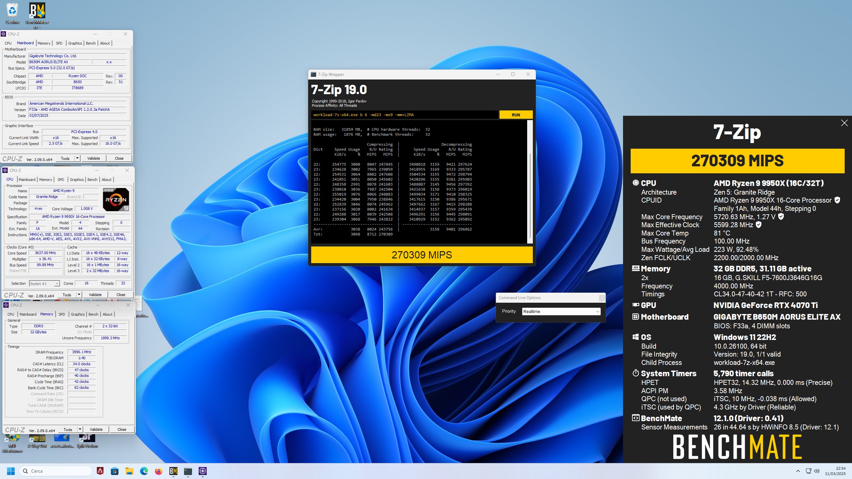Click the NVIDIA GeForce RTX 4070 Ti text
This screenshot has height=479, width=852.
[x=765, y=305]
